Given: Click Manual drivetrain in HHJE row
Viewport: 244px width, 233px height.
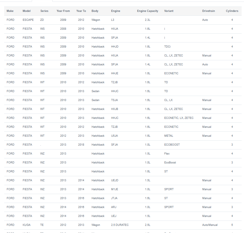Looking at the screenshot, I should 207,73.
